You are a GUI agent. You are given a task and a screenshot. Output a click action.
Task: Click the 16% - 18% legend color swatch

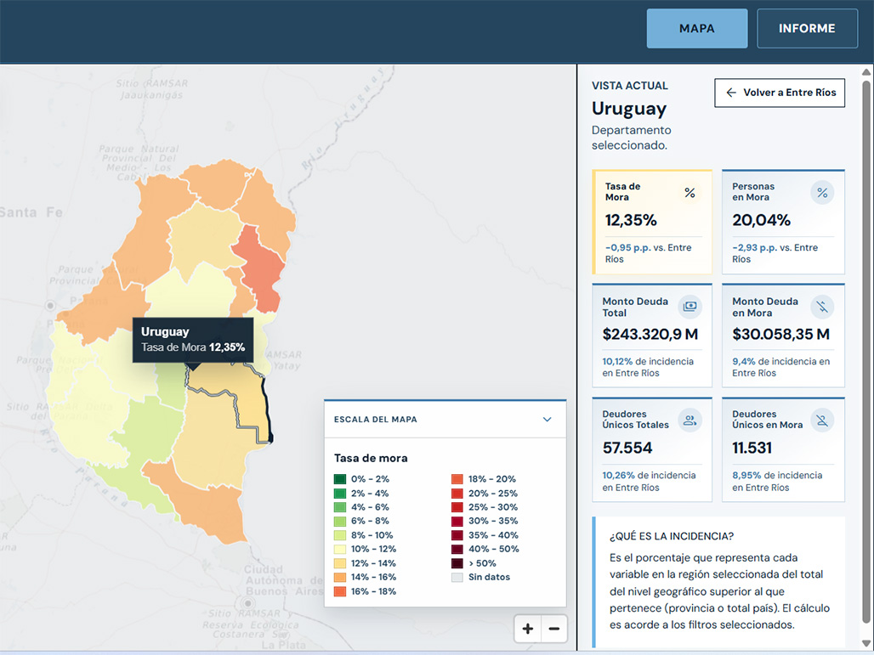tap(339, 591)
